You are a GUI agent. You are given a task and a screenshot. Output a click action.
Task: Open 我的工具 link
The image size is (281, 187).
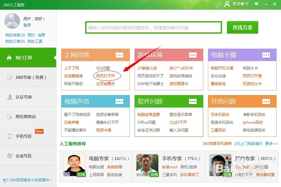pyautogui.click(x=35, y=41)
